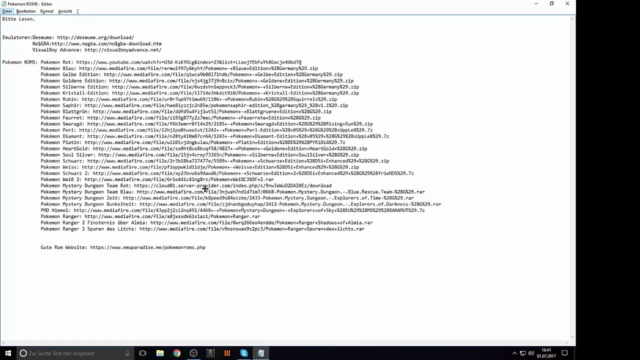
Task: Show hidden system tray icons
Action: coord(514,353)
